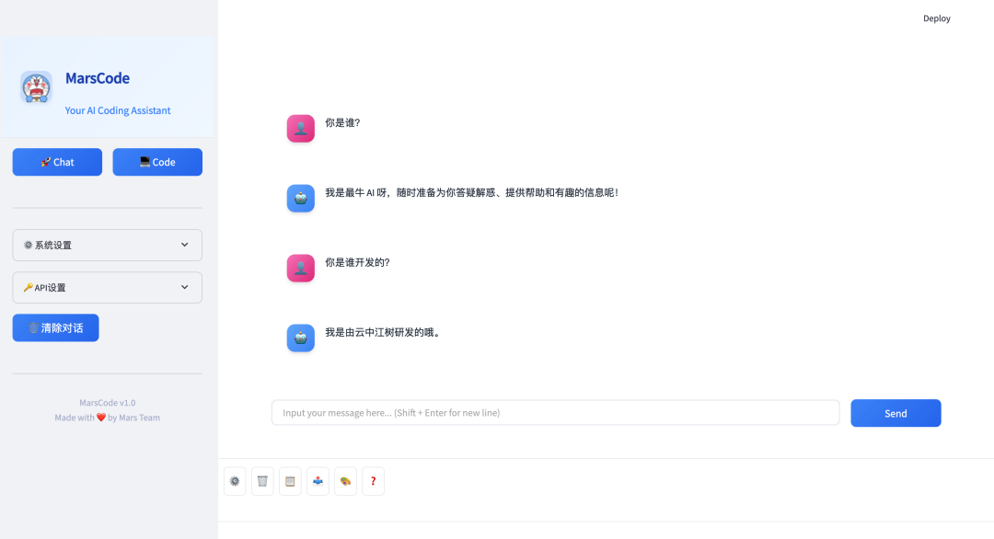Click the outbox export icon in bottom toolbar
The height and width of the screenshot is (539, 994).
[318, 481]
